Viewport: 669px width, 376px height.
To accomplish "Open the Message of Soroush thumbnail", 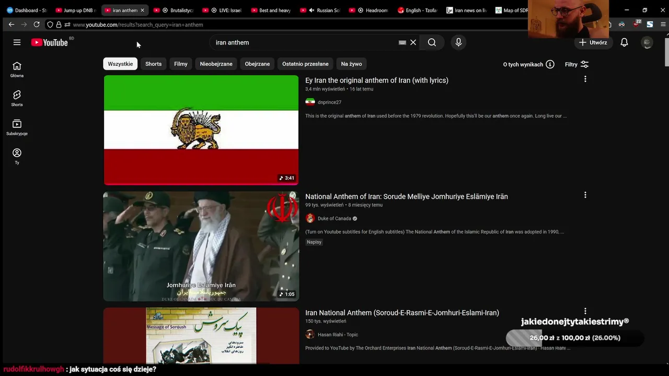I will tap(201, 335).
